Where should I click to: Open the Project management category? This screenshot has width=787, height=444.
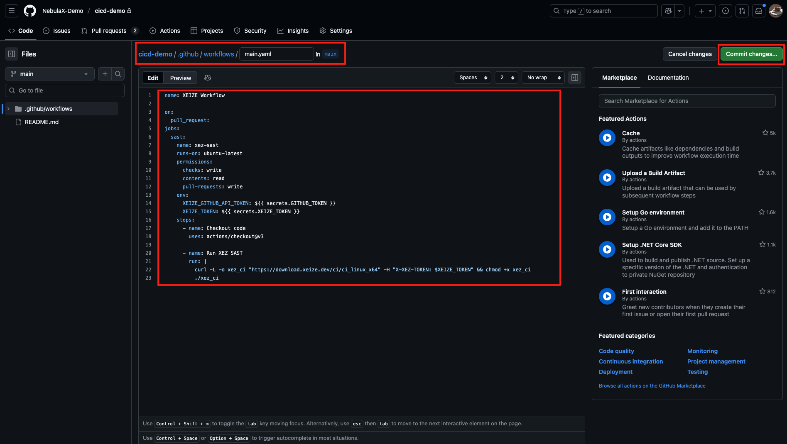click(x=716, y=361)
